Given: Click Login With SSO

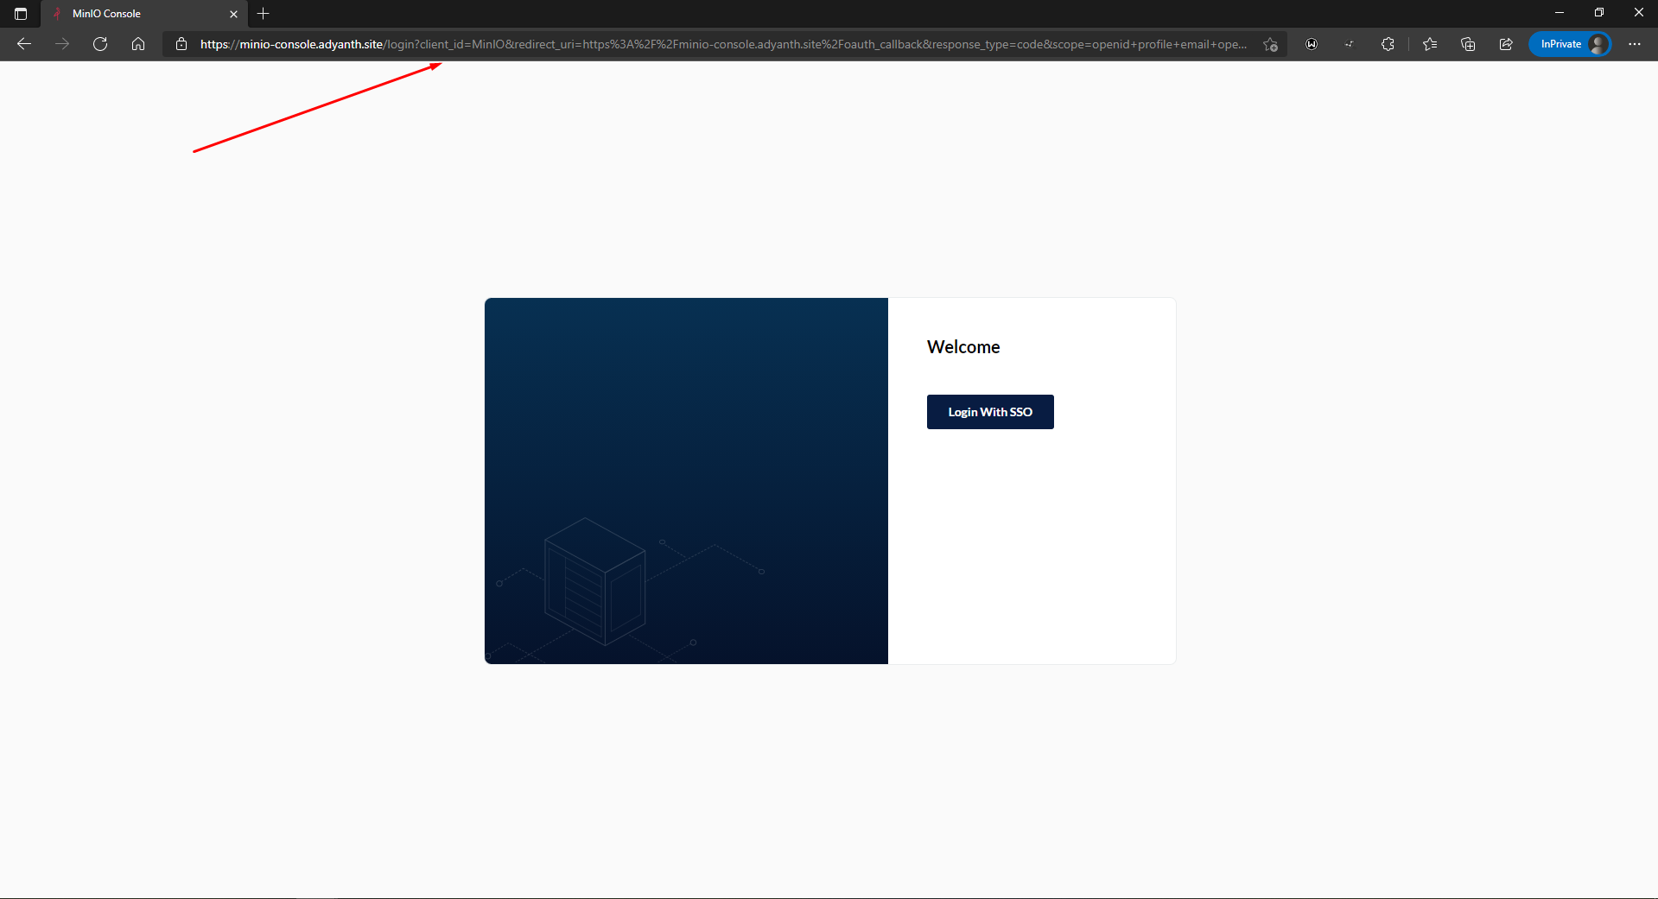Looking at the screenshot, I should coord(989,412).
